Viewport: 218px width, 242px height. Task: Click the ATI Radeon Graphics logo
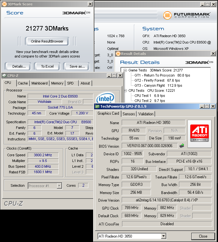(200, 134)
